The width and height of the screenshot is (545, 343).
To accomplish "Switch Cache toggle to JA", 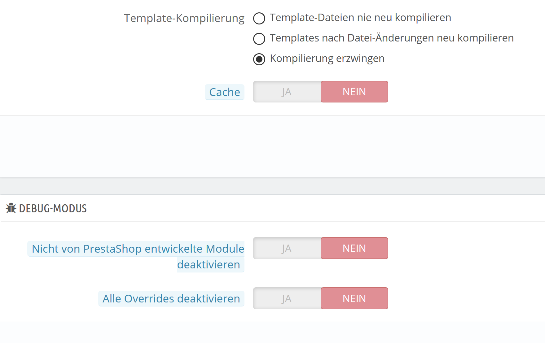I will coord(287,92).
